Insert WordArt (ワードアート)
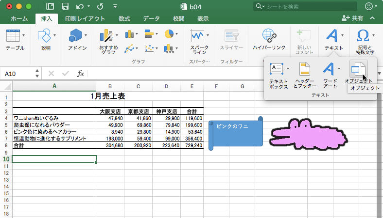The height and width of the screenshot is (218, 383). (x=329, y=69)
